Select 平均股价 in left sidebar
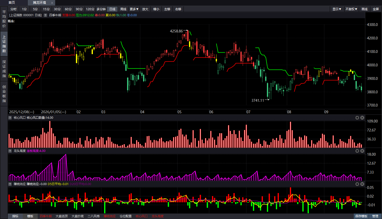Viewport: 382px width, 219px height. point(4,19)
